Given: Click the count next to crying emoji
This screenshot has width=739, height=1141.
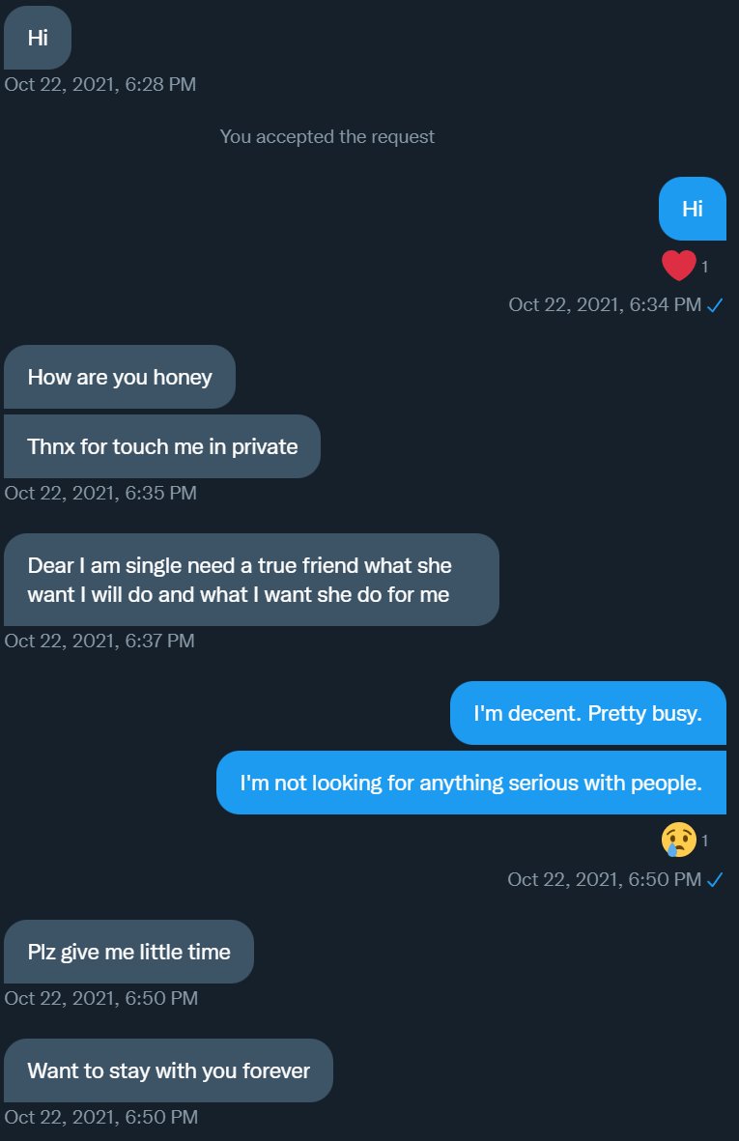Looking at the screenshot, I should coord(705,841).
